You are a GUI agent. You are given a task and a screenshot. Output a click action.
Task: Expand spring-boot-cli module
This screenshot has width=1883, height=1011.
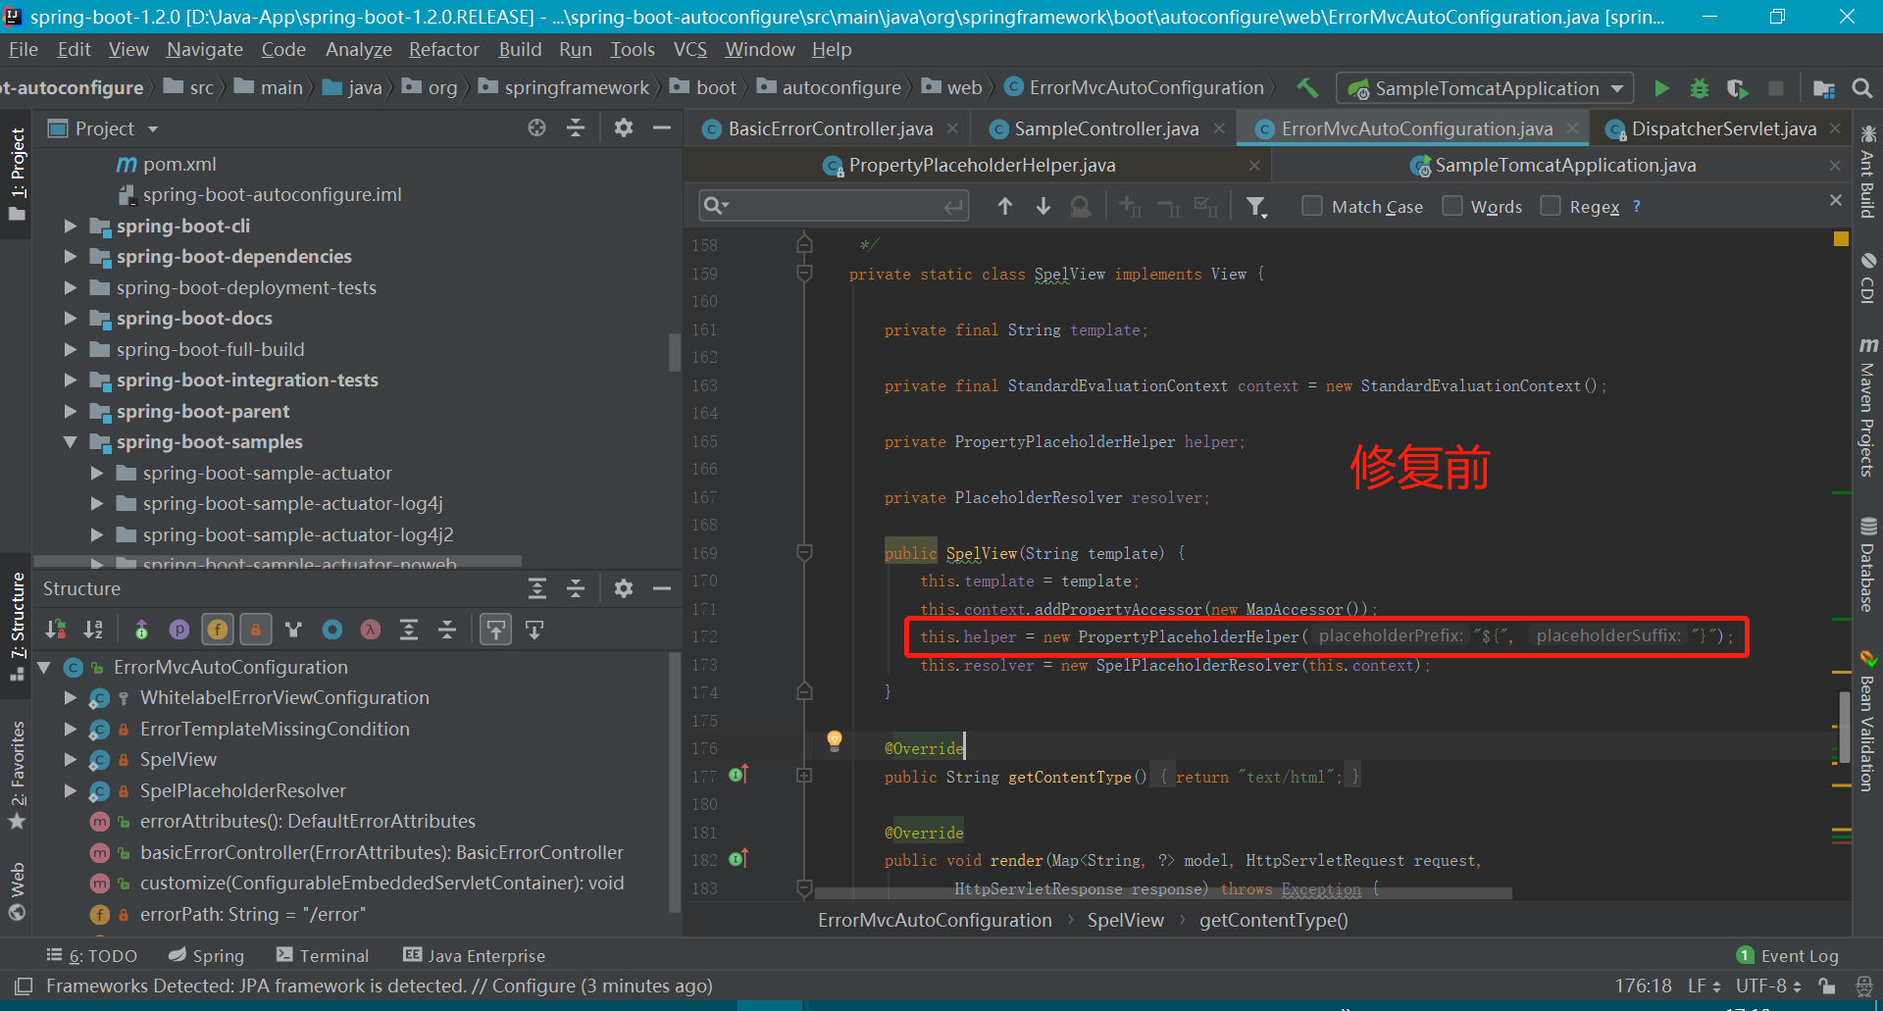(x=71, y=226)
